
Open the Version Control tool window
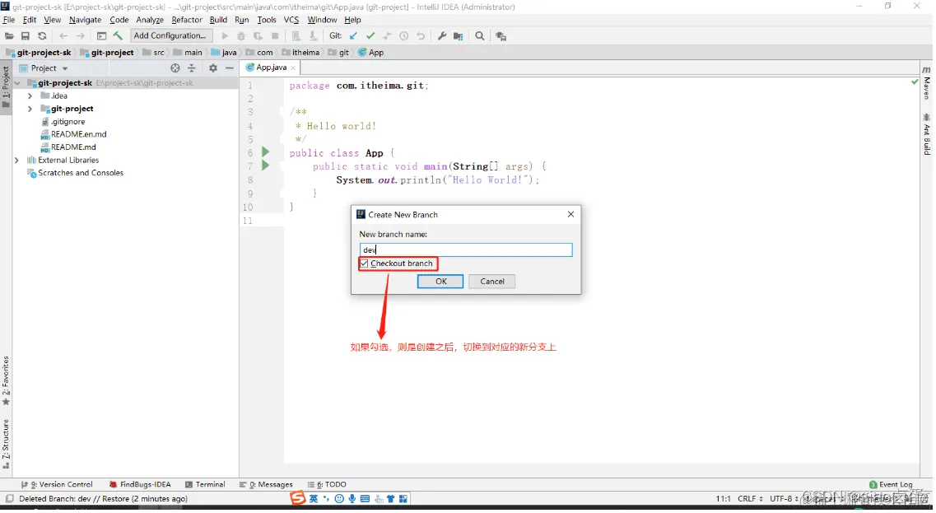tap(57, 484)
